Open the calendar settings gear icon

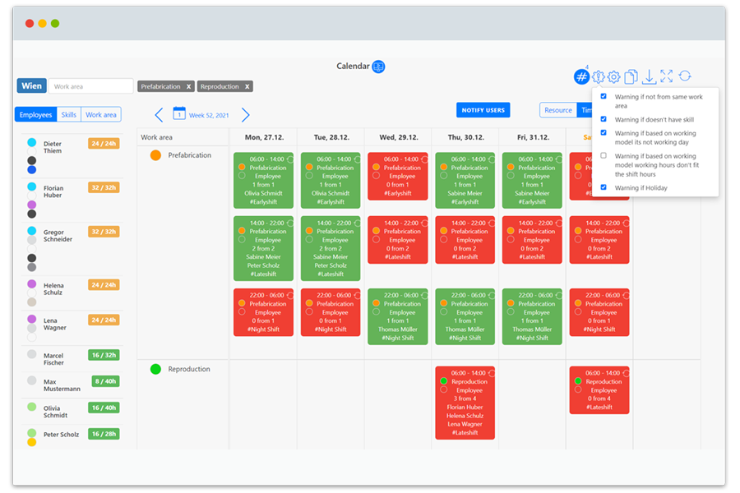[x=613, y=76]
